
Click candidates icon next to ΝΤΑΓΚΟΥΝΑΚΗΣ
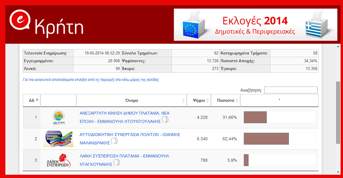click(x=117, y=163)
